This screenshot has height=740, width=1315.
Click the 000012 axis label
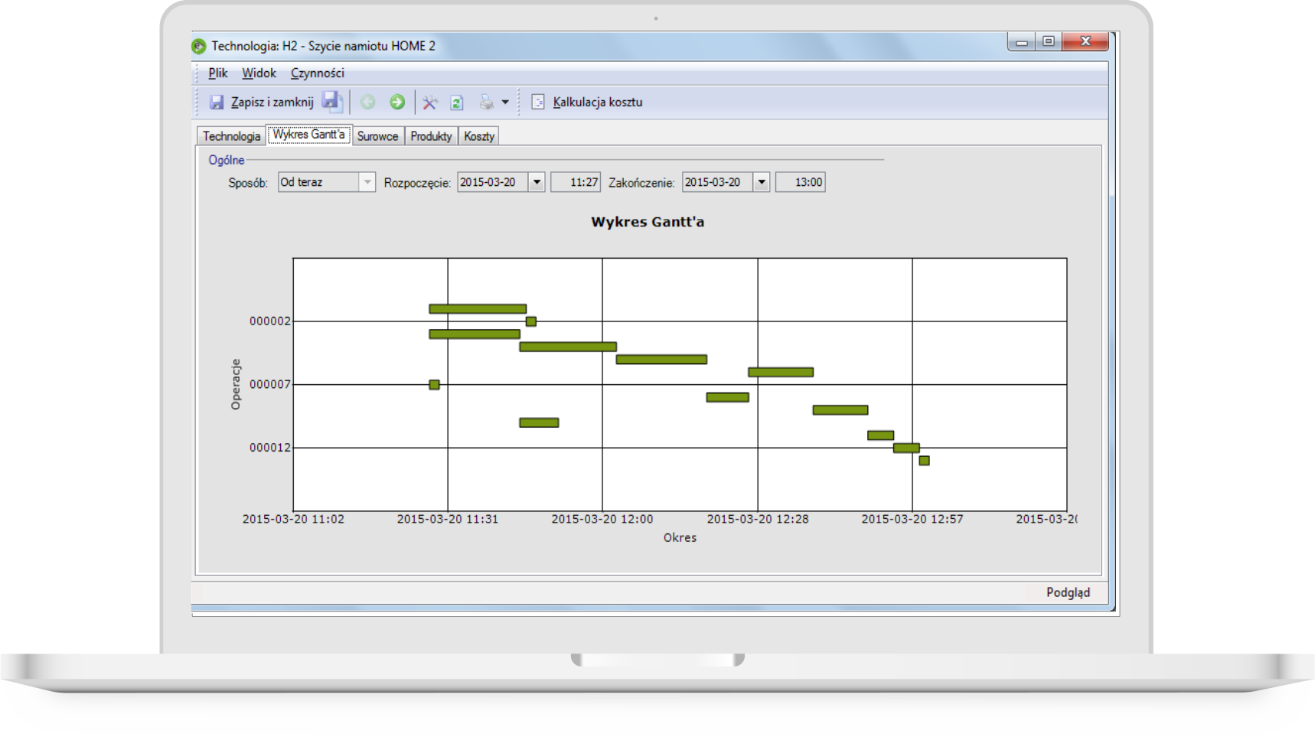[x=270, y=448]
